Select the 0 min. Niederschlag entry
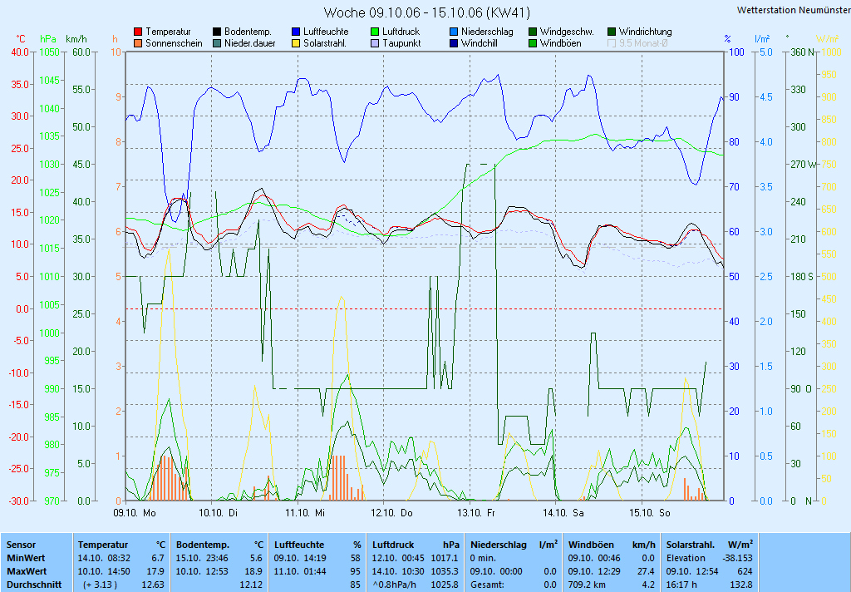The image size is (851, 592). [483, 559]
